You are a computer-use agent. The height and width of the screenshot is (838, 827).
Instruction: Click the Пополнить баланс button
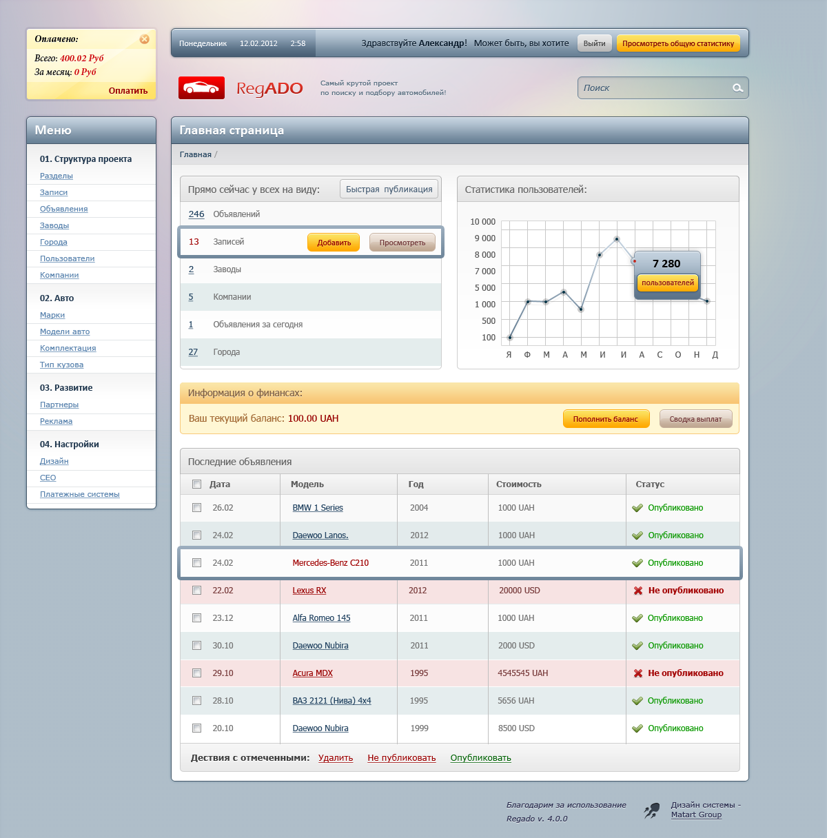[x=606, y=419]
